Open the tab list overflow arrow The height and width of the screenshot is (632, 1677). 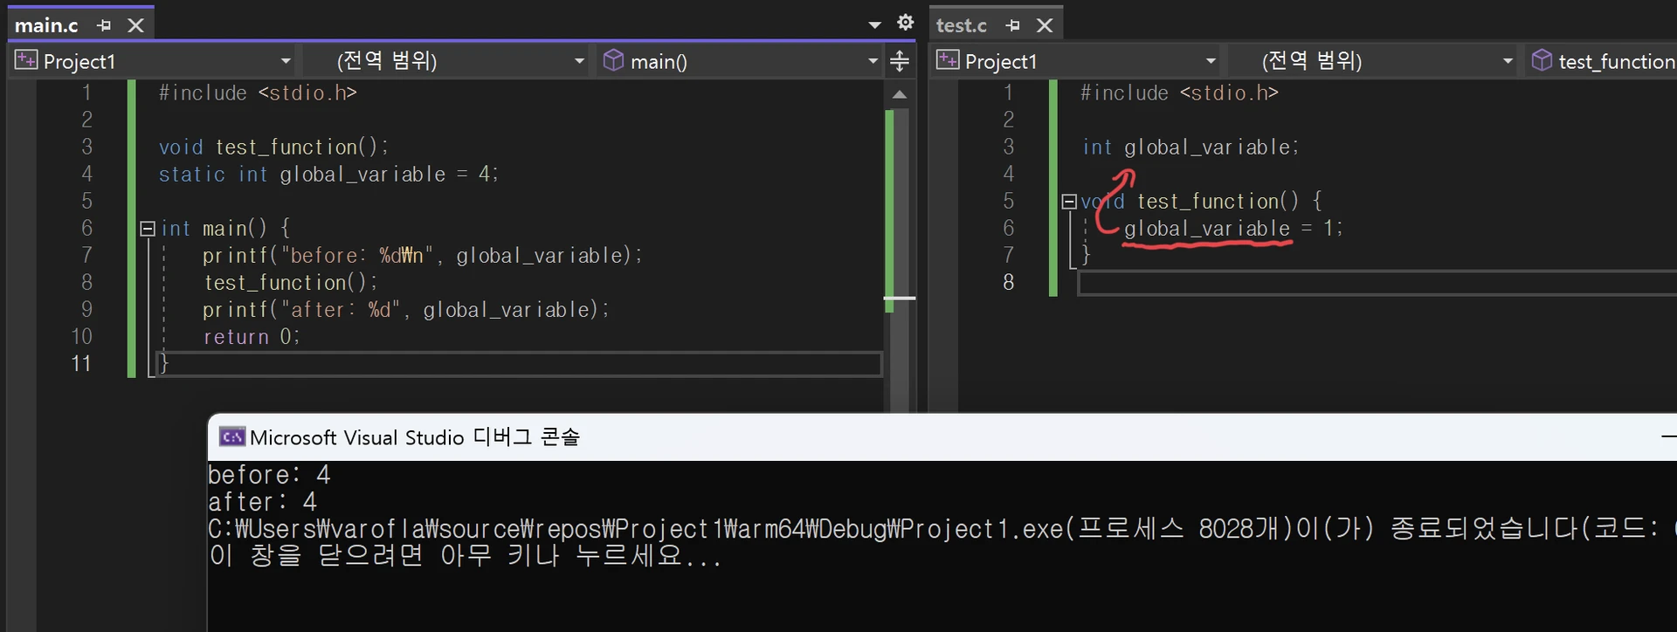click(x=874, y=24)
